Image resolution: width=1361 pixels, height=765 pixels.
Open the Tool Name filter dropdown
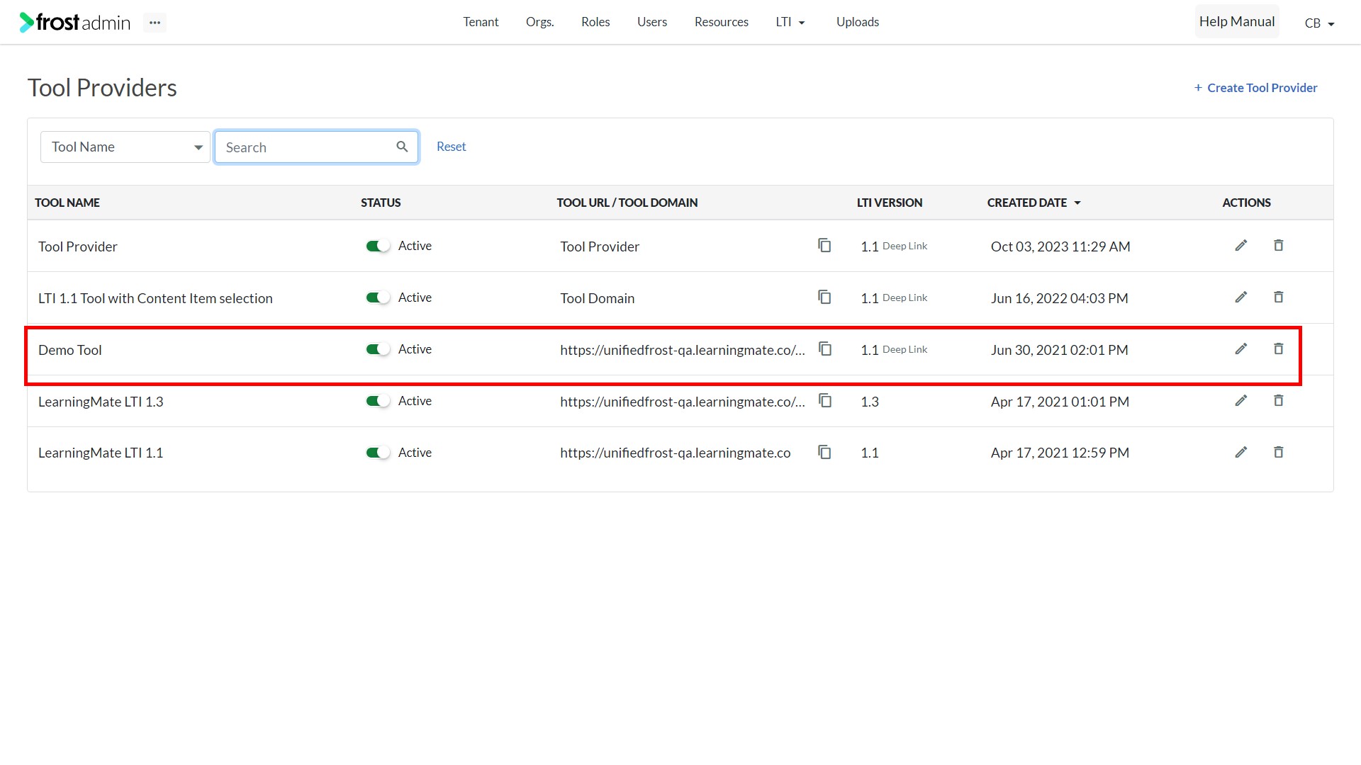tap(125, 147)
